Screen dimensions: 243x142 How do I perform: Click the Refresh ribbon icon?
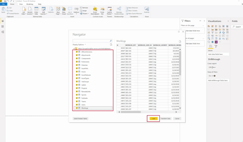pos(51,10)
